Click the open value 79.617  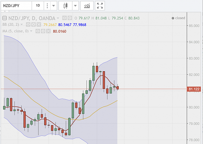[84, 18]
